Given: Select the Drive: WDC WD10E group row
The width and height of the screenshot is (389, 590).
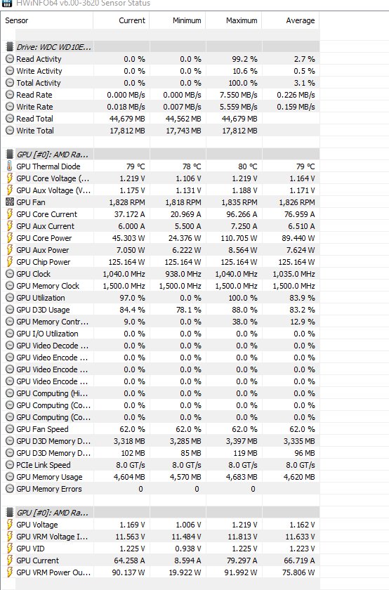Looking at the screenshot, I should click(x=160, y=47).
